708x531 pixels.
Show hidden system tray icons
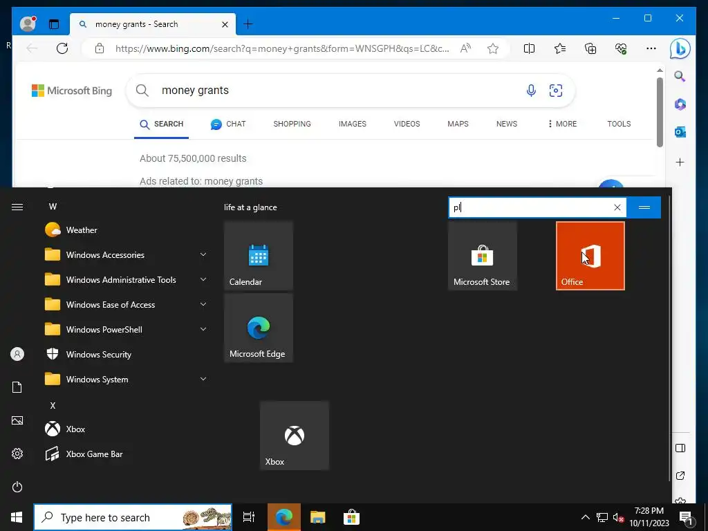click(585, 517)
